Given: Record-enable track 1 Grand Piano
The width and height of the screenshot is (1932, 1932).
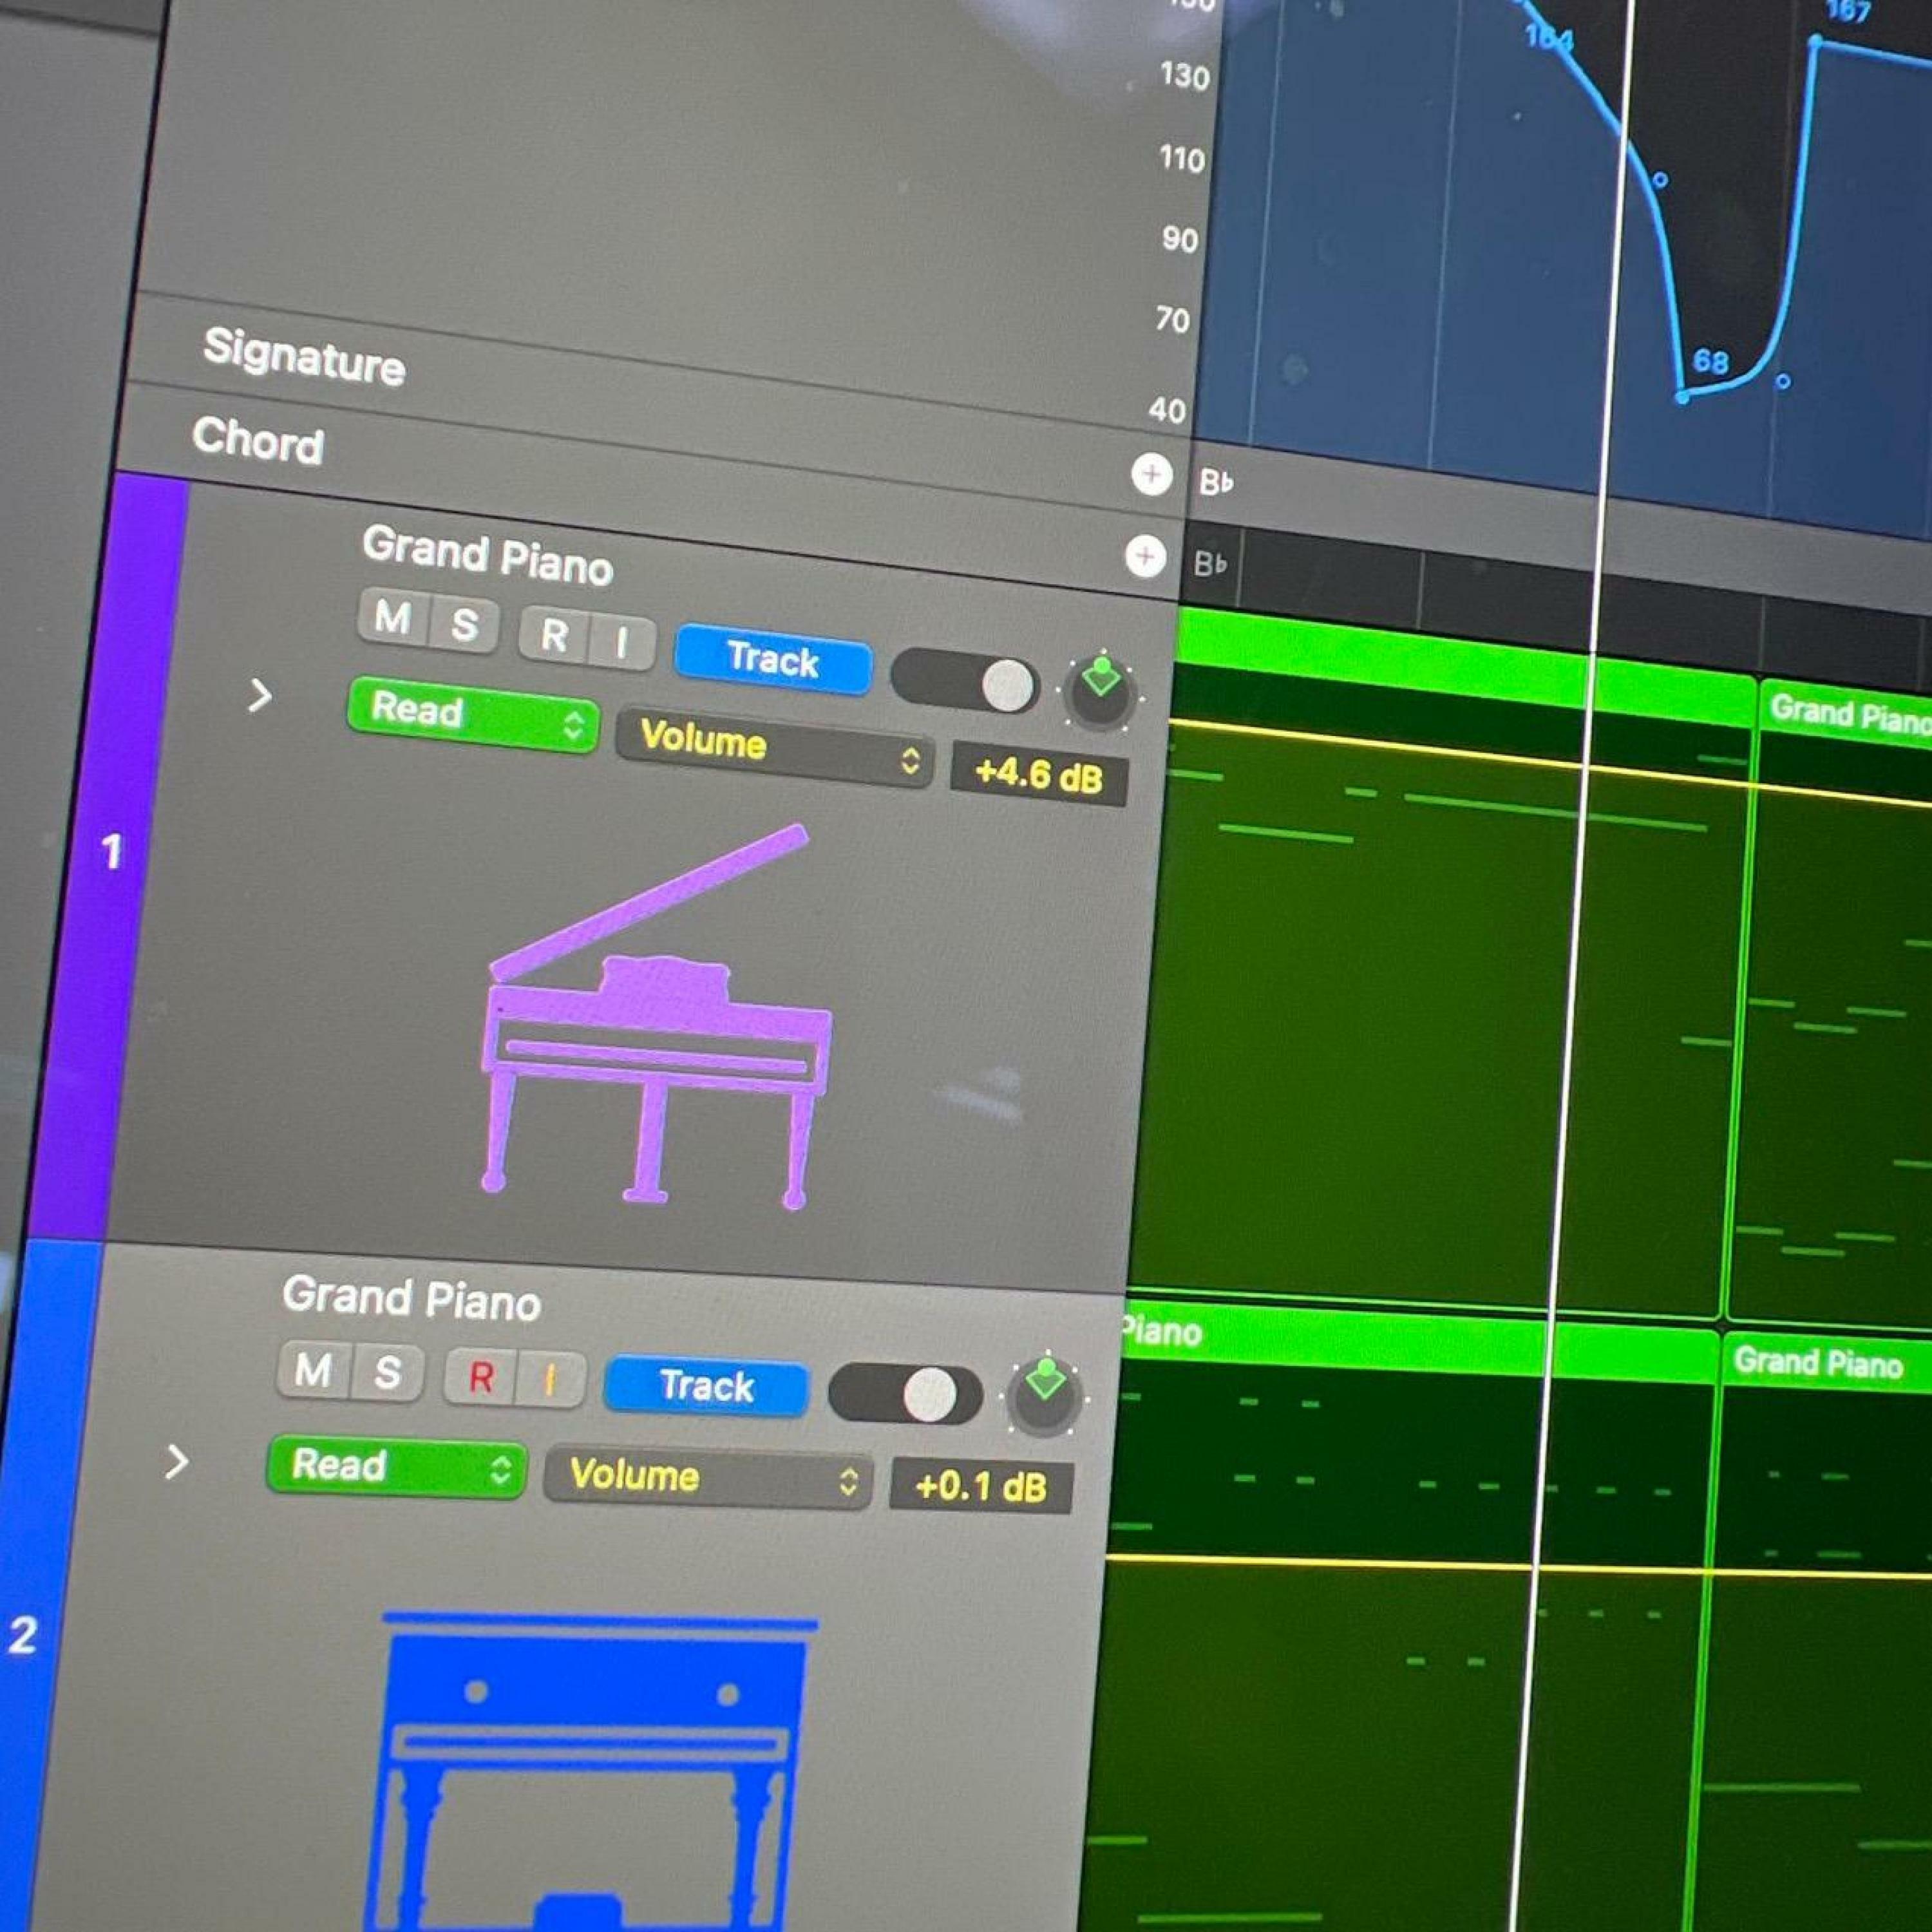Looking at the screenshot, I should tap(554, 635).
